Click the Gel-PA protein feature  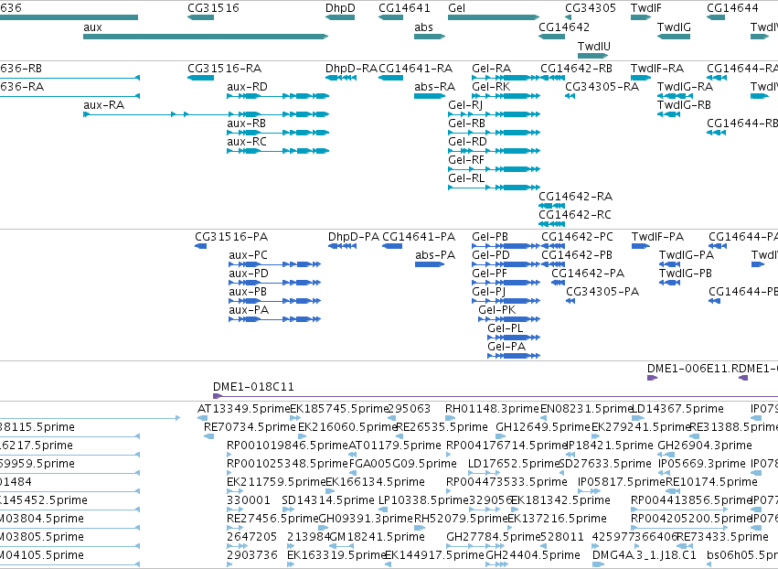[514, 356]
